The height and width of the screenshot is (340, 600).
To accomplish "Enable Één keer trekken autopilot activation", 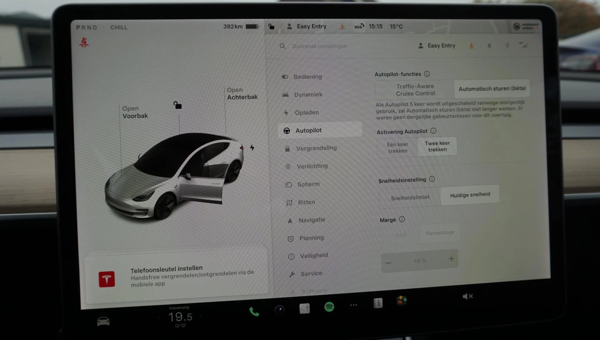I will pyautogui.click(x=397, y=146).
